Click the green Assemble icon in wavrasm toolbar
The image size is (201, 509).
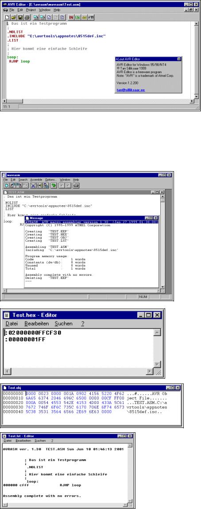[x=55, y=185]
